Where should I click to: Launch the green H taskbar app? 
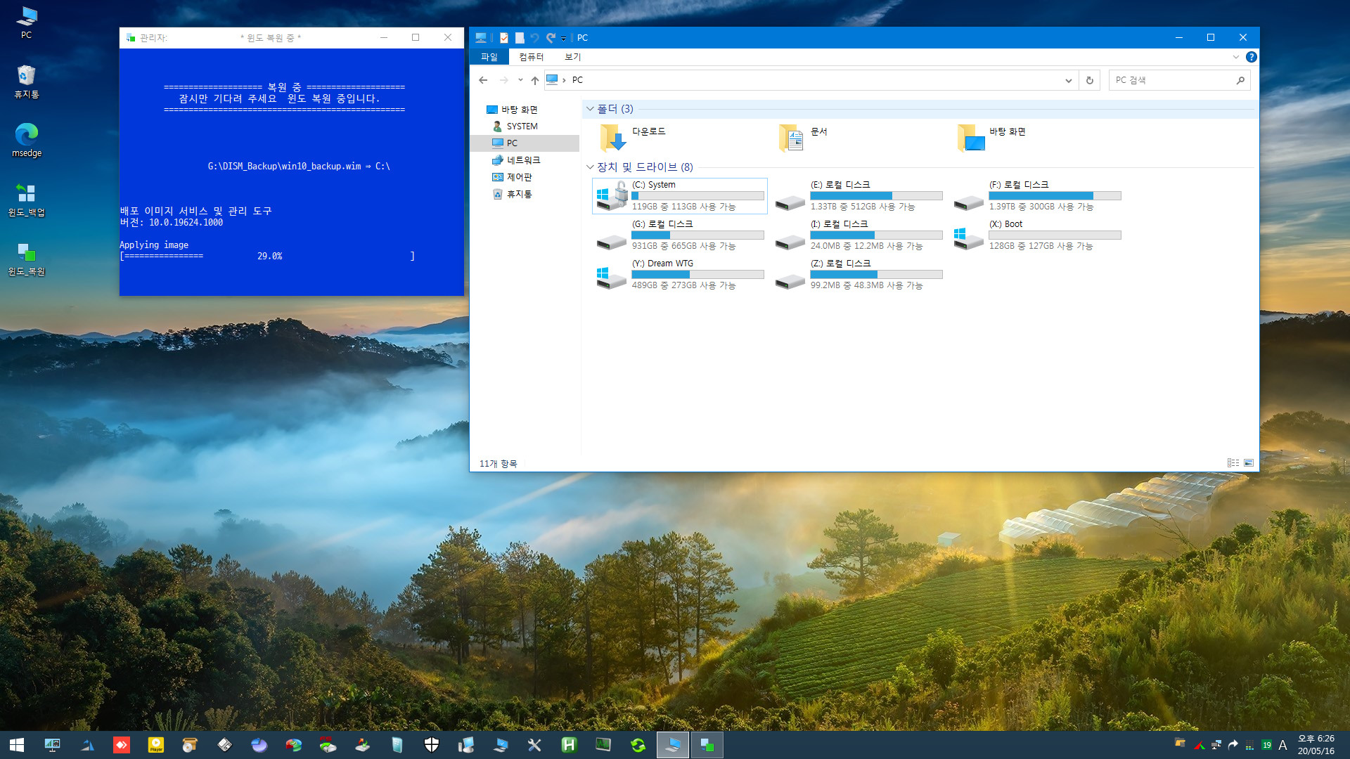569,745
